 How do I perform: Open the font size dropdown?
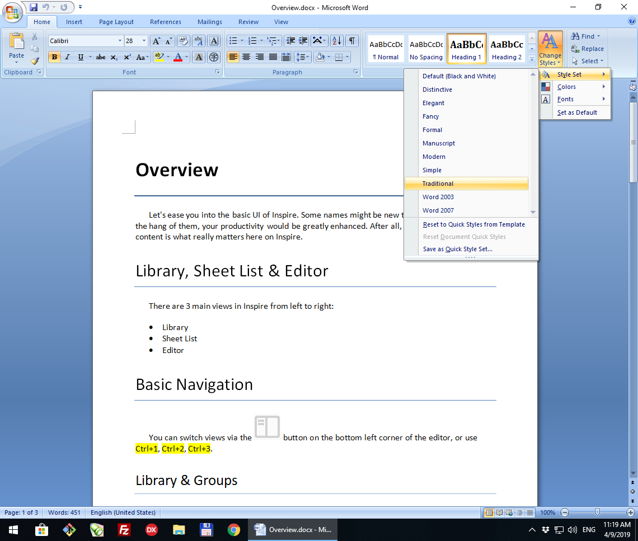point(144,41)
